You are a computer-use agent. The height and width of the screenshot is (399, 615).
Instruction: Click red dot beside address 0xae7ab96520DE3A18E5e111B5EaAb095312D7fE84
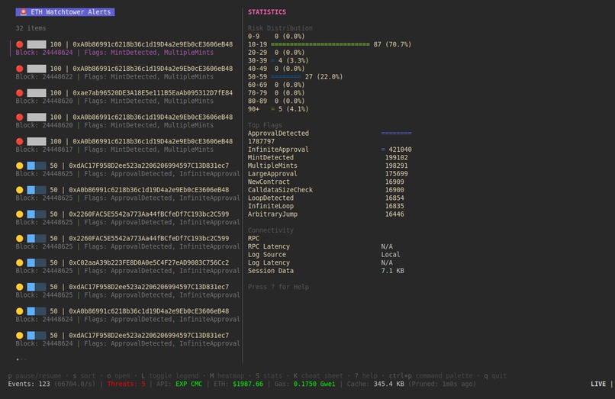pyautogui.click(x=20, y=93)
